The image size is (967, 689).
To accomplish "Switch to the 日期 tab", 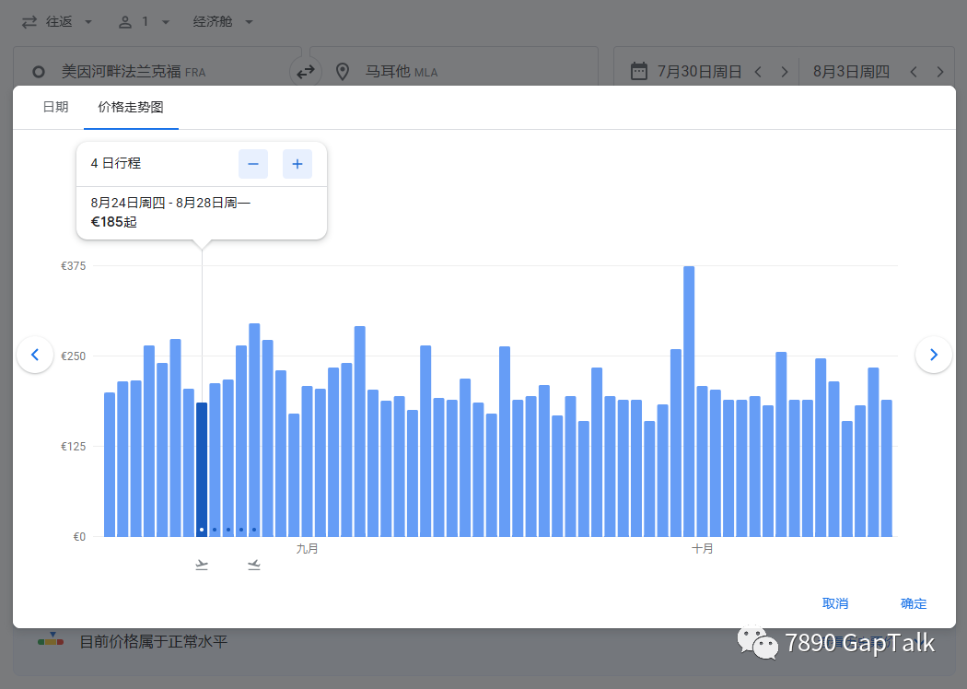I will tap(55, 107).
